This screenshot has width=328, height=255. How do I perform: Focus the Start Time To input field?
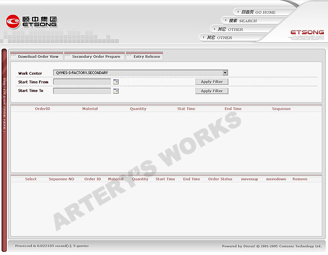tap(82, 91)
